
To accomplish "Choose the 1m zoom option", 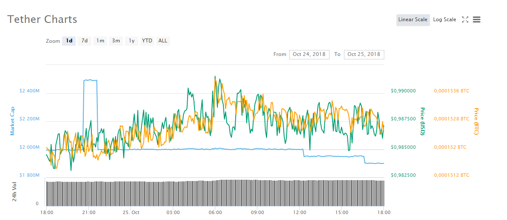I will 100,41.
